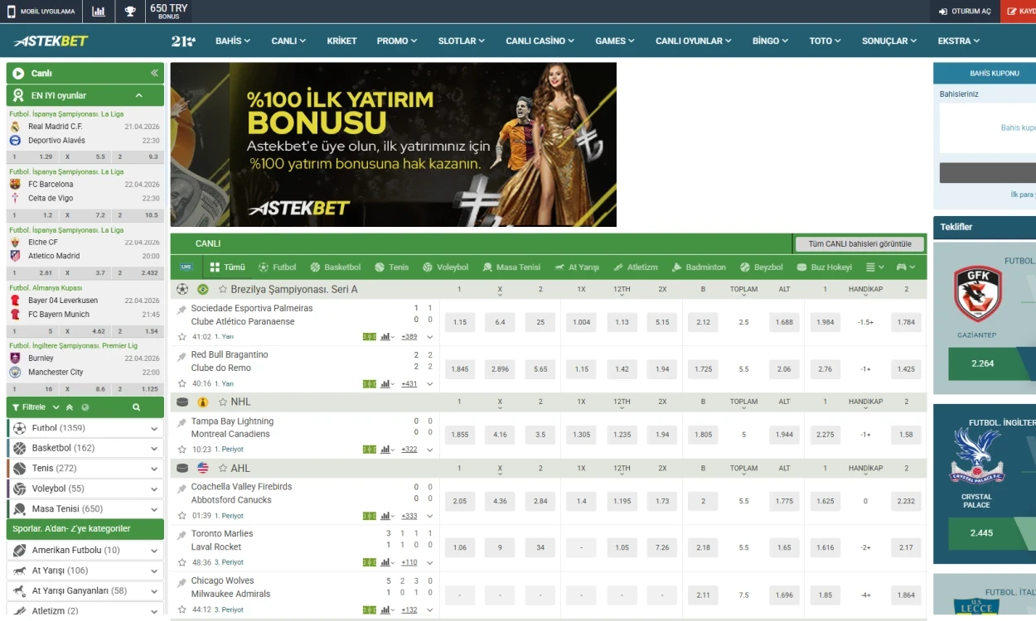Expand the Futbol (1359) sidebar category

tap(85, 428)
